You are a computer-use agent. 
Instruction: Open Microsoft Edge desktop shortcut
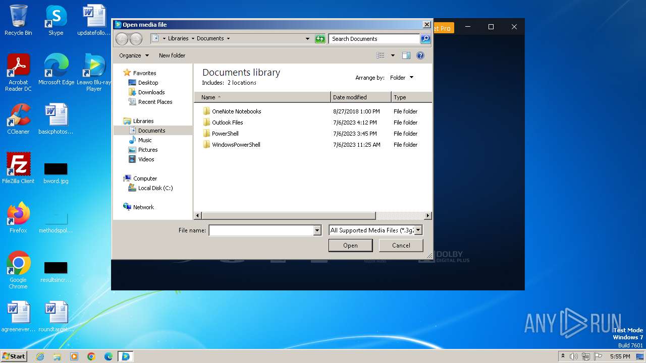coord(56,70)
